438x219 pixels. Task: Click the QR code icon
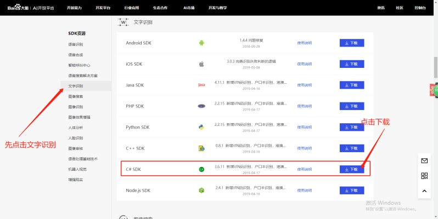point(424,176)
